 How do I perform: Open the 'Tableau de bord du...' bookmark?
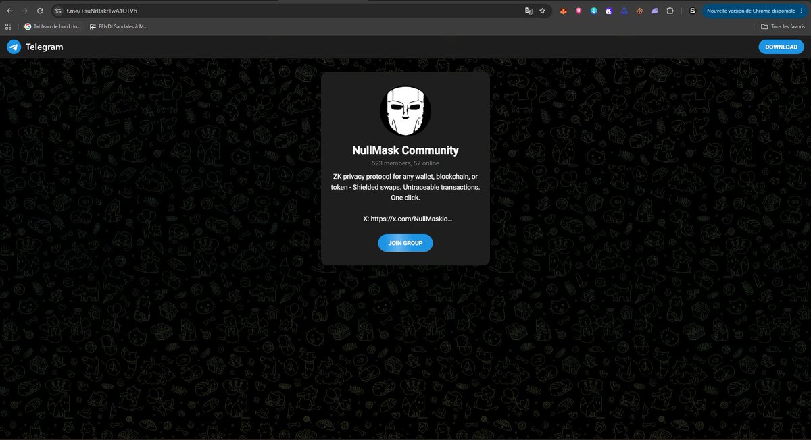(53, 26)
